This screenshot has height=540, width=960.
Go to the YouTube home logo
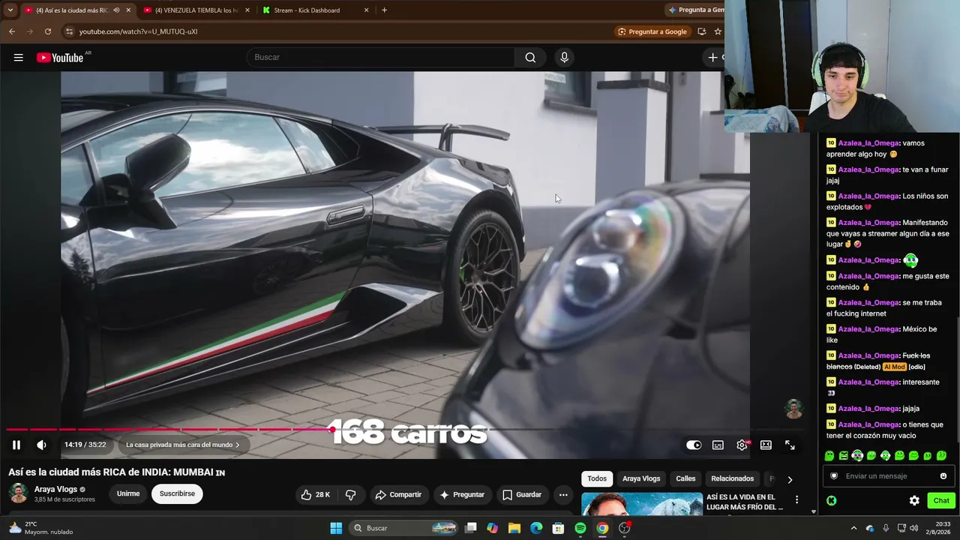[x=60, y=58]
